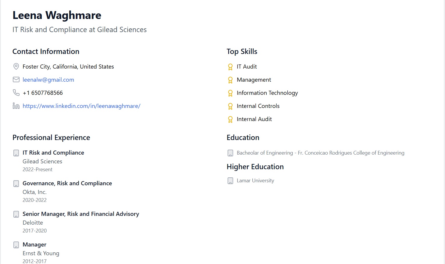Click the Leena Waghmare name heading
This screenshot has width=445, height=264.
[57, 15]
